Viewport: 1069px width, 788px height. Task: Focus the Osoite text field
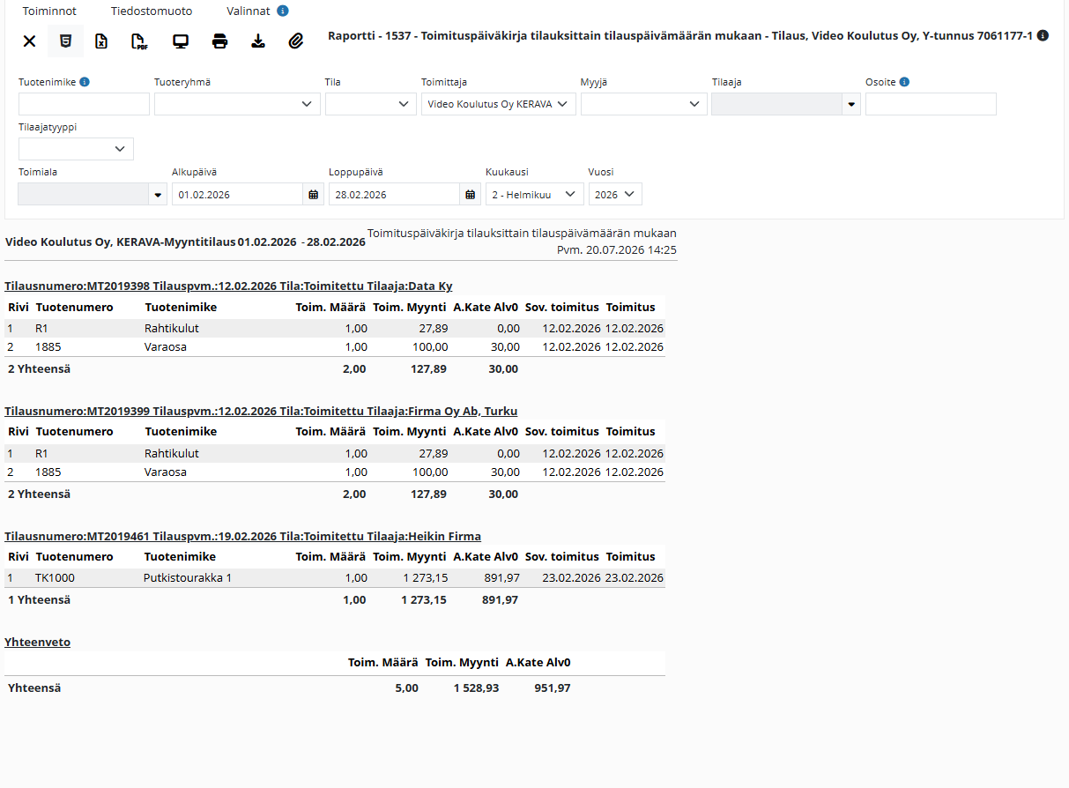tap(931, 104)
